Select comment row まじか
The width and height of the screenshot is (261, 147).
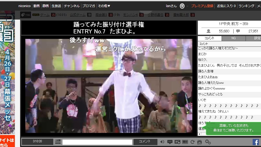[229, 54]
